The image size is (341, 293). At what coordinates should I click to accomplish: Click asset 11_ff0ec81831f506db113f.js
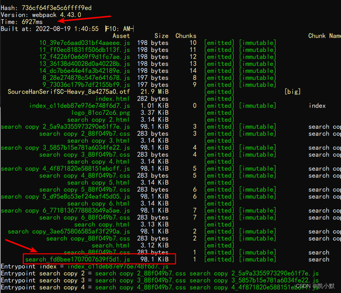point(85,50)
